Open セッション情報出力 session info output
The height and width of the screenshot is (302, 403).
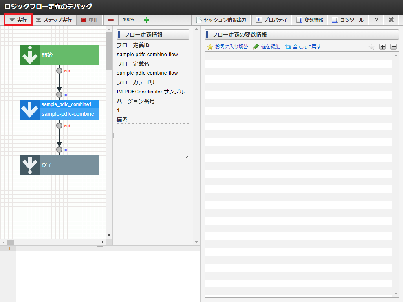tap(221, 20)
